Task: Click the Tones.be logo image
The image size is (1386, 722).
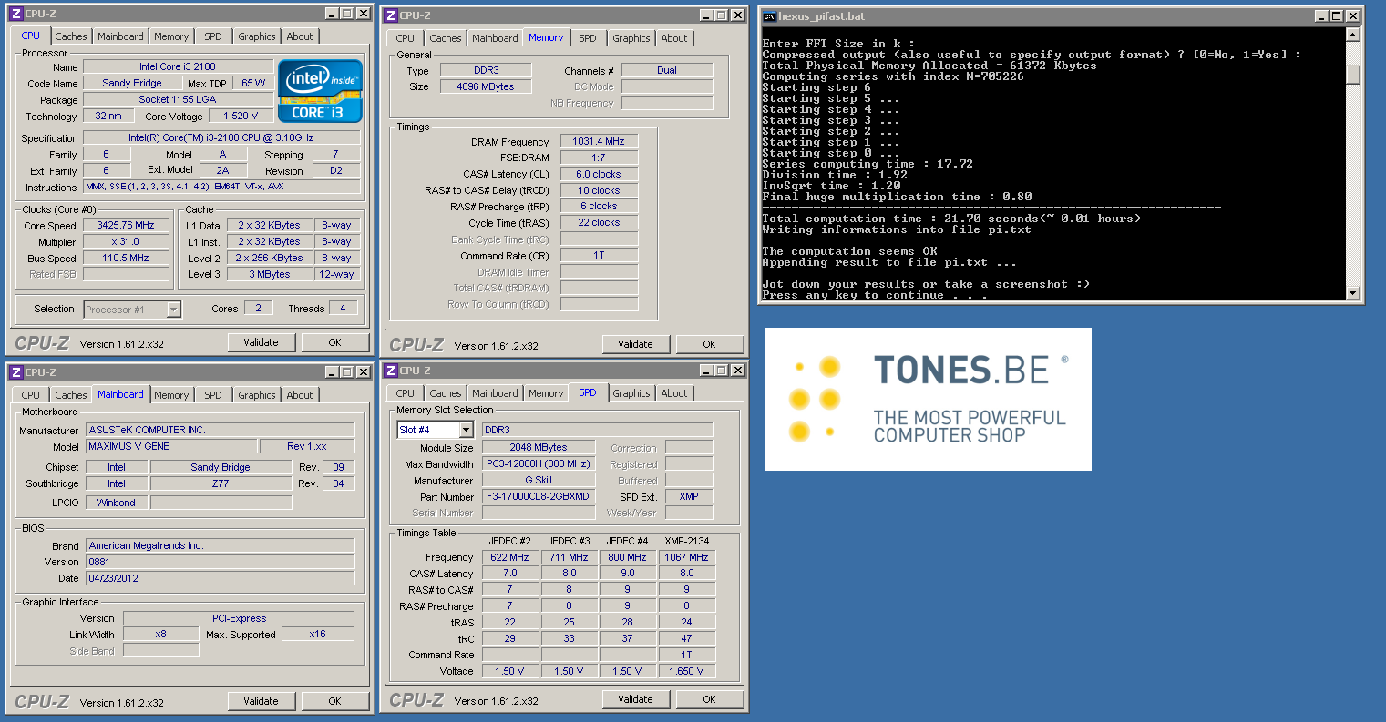Action: [x=929, y=399]
